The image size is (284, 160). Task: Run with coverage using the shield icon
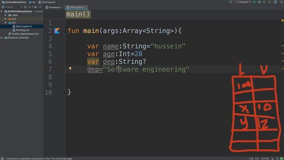[264, 2]
